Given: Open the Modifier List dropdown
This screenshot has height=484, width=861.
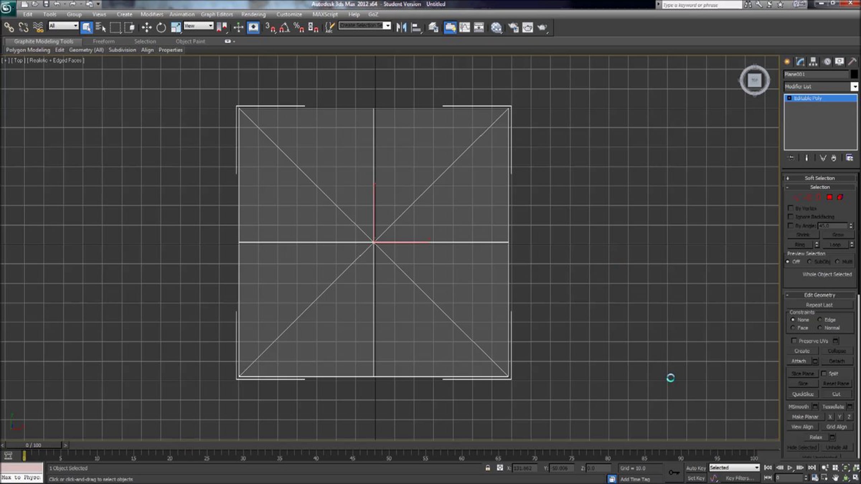Looking at the screenshot, I should coord(854,87).
